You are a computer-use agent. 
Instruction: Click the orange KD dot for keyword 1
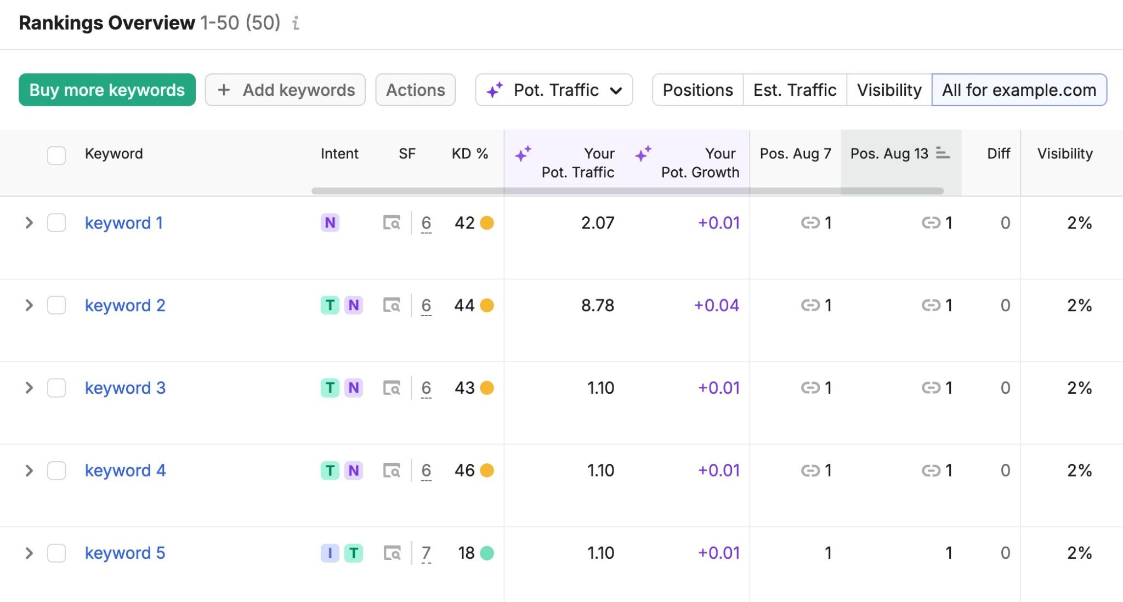pos(487,223)
